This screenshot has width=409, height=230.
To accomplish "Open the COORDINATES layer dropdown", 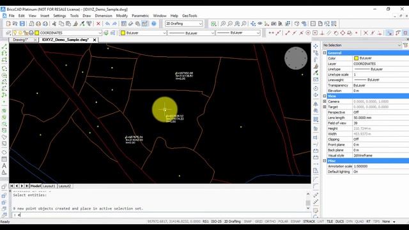I will tap(100, 33).
